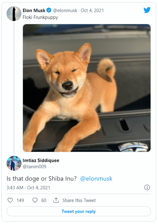Open replies via speech bubble icon
This screenshot has width=158, height=224.
(x=35, y=200)
